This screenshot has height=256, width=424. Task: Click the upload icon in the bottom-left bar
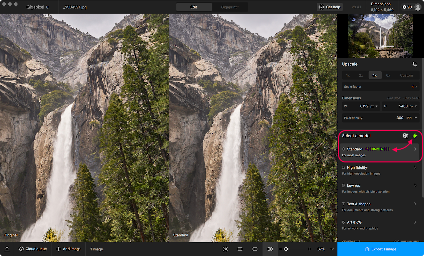coord(7,249)
